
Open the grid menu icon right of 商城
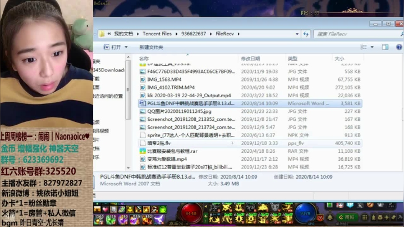(365, 217)
